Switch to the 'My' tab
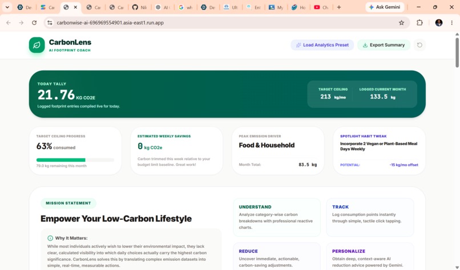Viewport: 460px width, 270px height. [x=276, y=7]
